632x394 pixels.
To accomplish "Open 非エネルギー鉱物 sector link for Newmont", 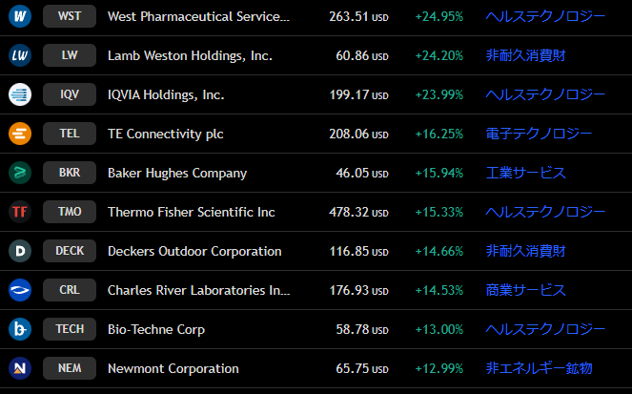I will (x=539, y=368).
